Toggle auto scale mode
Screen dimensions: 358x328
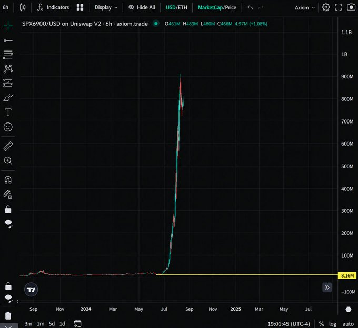(348, 324)
